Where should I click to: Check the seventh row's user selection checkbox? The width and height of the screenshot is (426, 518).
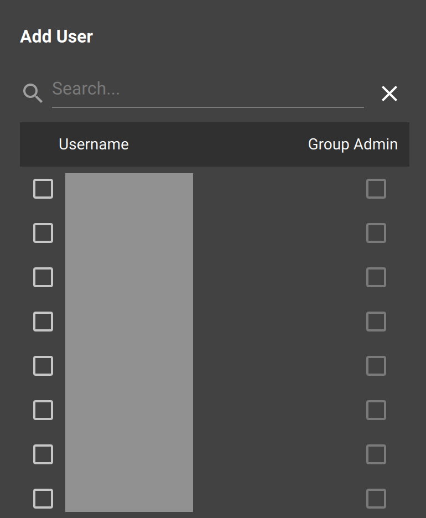(x=43, y=454)
